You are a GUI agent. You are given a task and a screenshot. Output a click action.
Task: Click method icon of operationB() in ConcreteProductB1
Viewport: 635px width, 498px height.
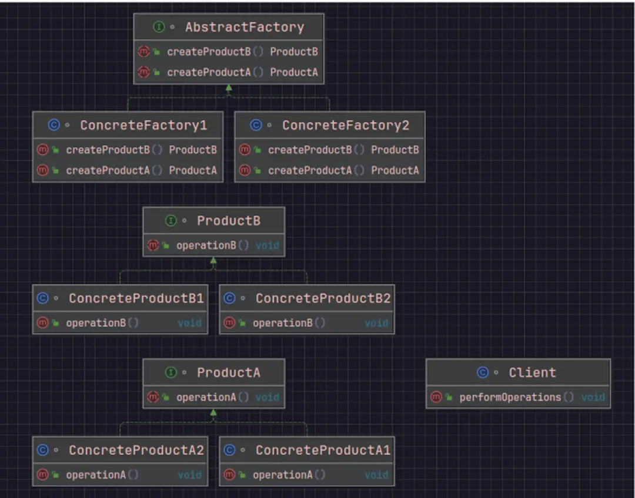click(42, 323)
